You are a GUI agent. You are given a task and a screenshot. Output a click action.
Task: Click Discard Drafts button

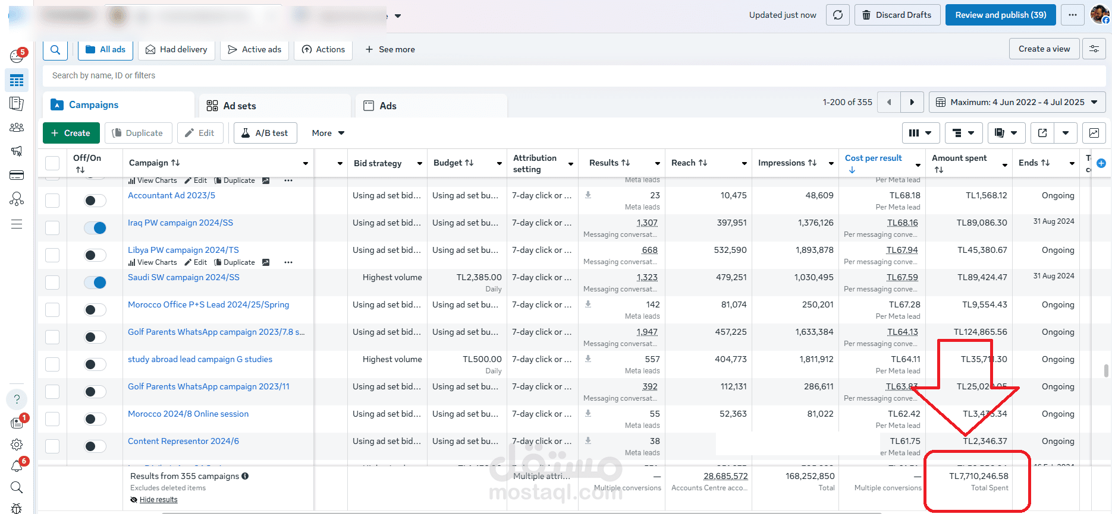[897, 15]
